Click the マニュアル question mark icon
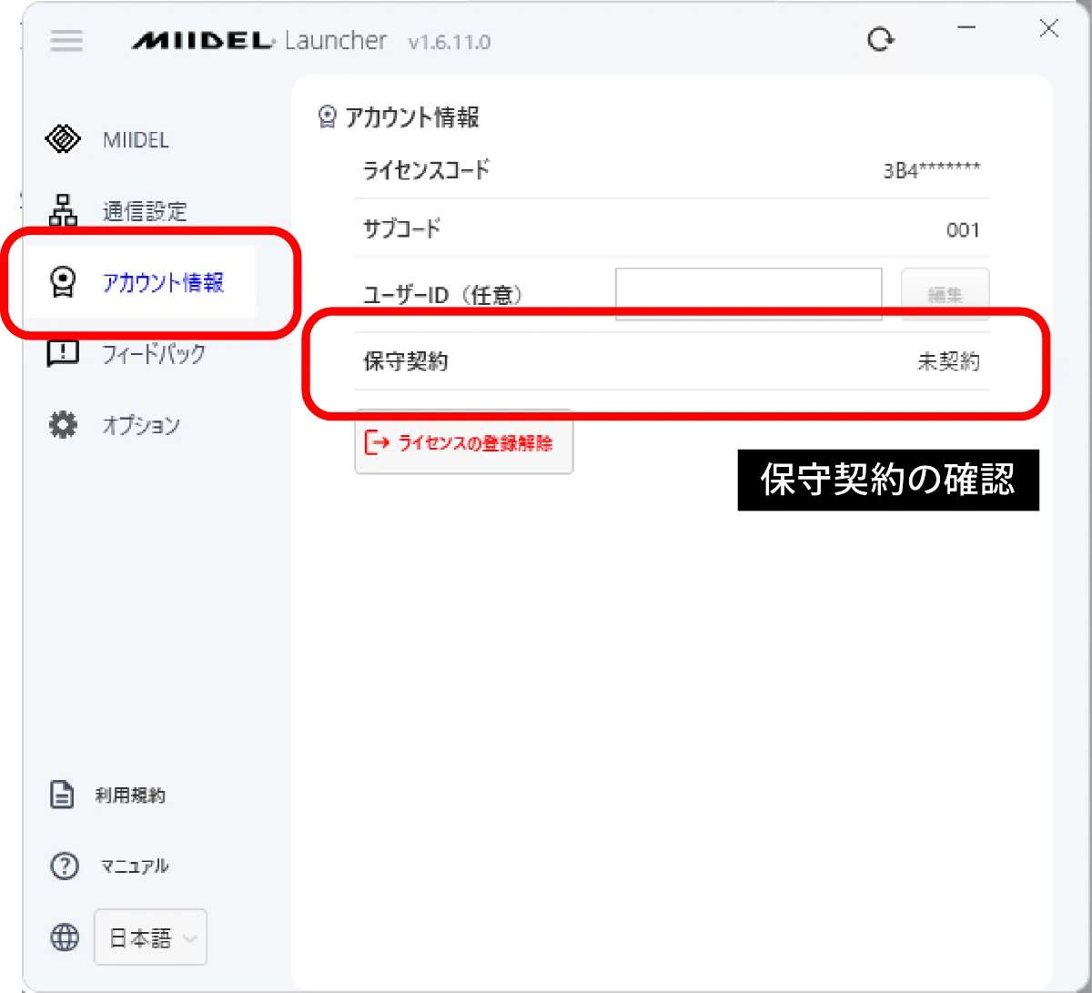 point(64,866)
